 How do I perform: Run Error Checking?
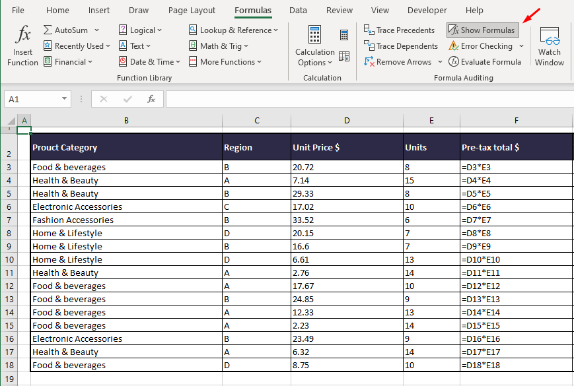[x=482, y=46]
